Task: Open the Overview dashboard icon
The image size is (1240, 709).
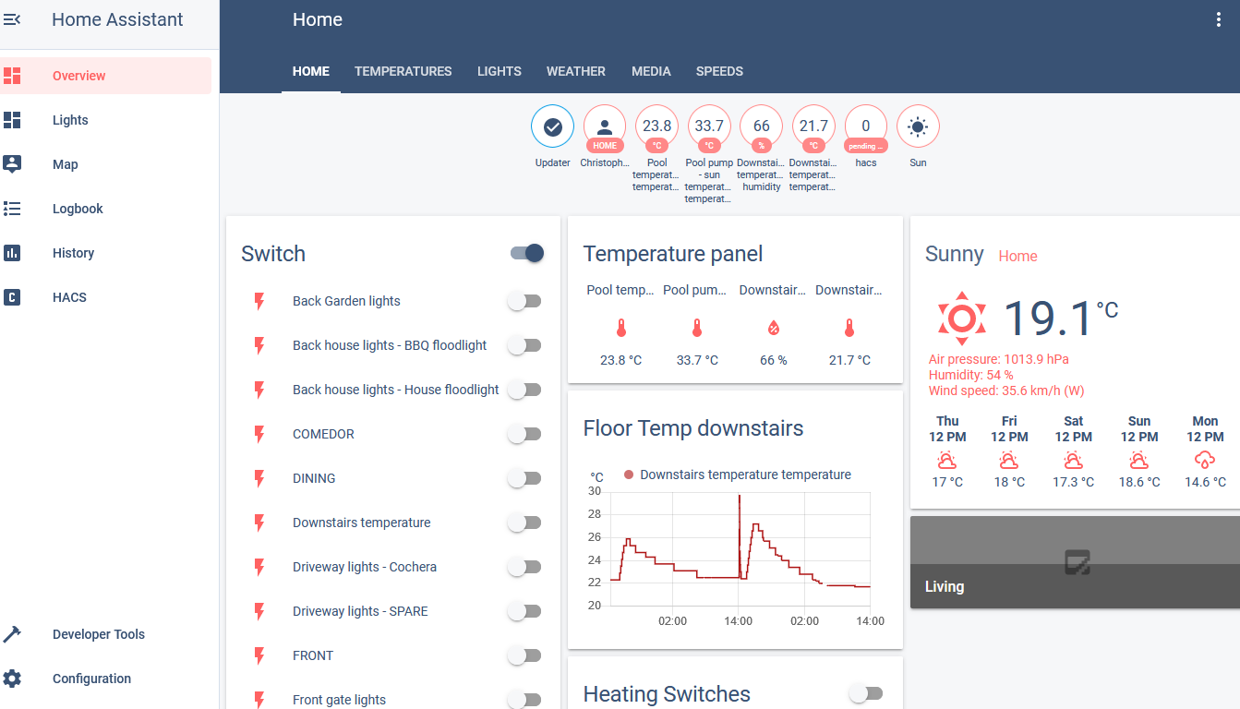Action: (x=12, y=76)
